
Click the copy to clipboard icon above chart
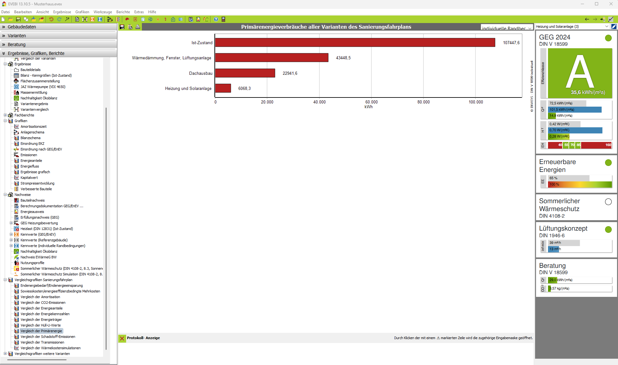coord(130,27)
